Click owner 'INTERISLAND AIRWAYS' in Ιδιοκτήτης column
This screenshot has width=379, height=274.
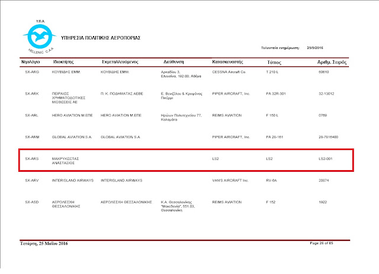73,180
